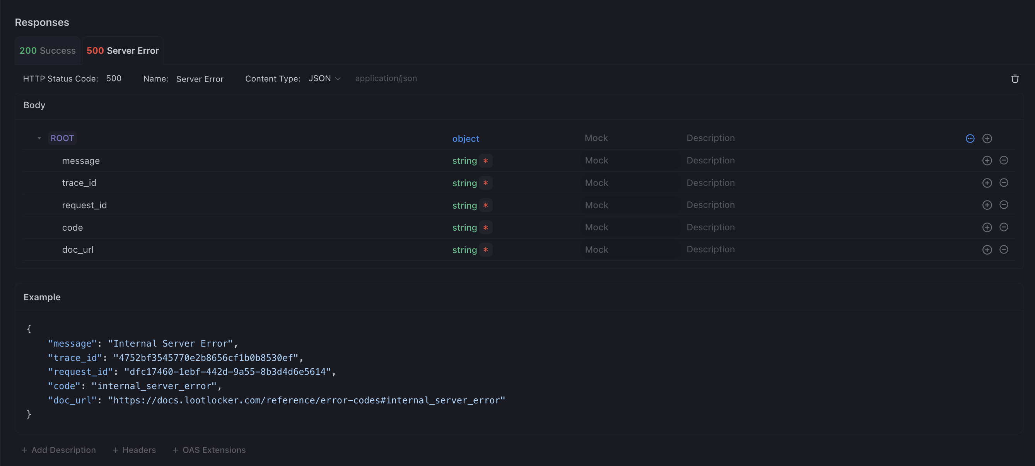Select the 500 Server Error tab
The width and height of the screenshot is (1035, 466).
123,51
